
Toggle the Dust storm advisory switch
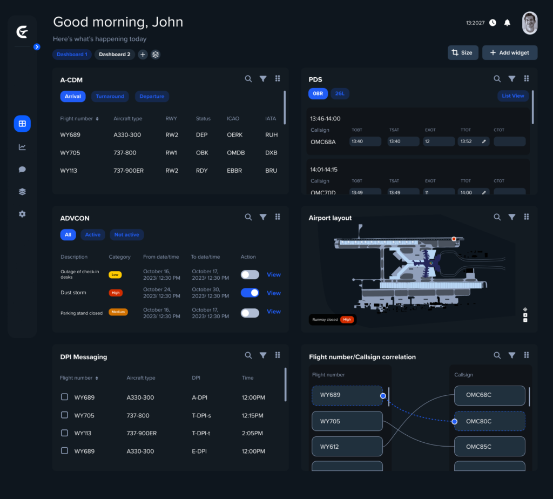coord(250,293)
